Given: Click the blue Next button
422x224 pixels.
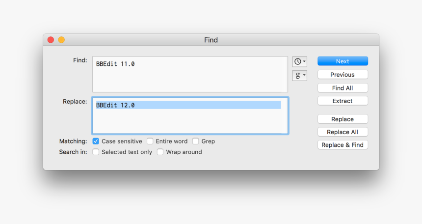Looking at the screenshot, I should coord(343,61).
